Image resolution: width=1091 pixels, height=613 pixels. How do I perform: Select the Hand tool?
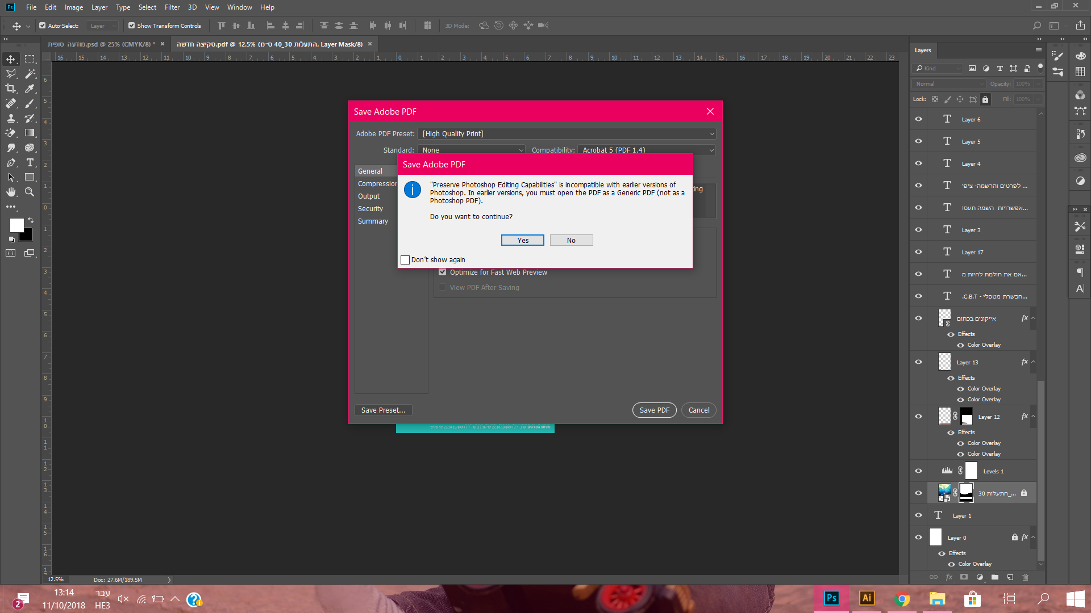(11, 192)
